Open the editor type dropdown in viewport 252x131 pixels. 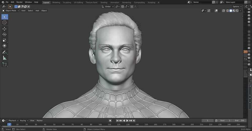pyautogui.click(x=4, y=7)
